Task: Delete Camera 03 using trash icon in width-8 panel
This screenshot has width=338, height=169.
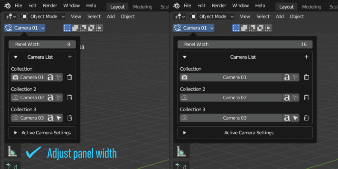Action: [70, 118]
